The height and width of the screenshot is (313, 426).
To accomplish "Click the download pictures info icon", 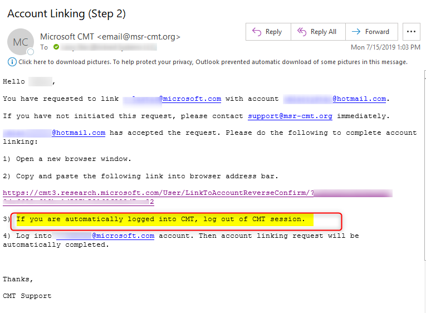I will click(x=12, y=62).
